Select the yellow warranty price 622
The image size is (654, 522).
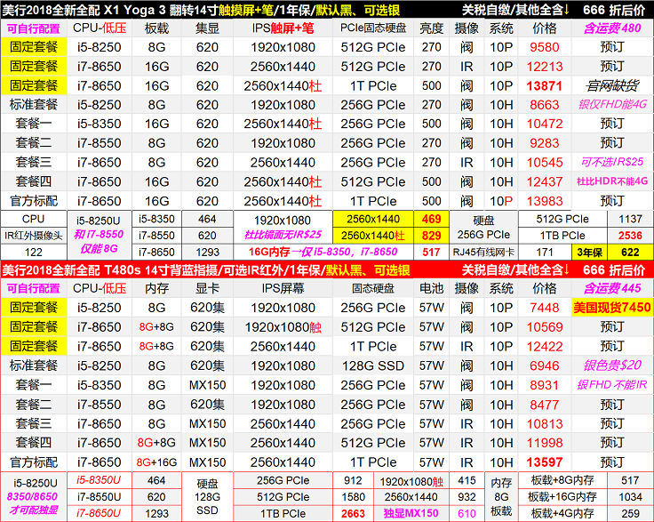click(630, 252)
